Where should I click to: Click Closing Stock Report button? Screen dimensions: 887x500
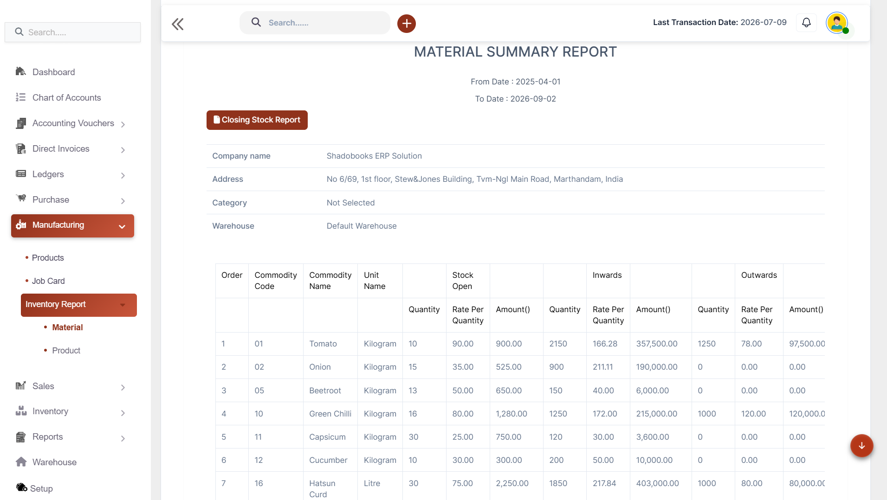257,120
